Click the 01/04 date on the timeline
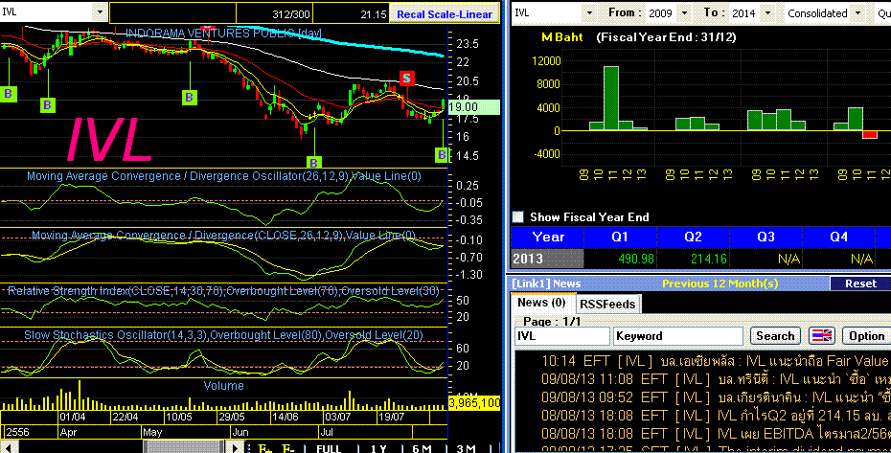Screen dimensions: 891x453 pos(73,417)
